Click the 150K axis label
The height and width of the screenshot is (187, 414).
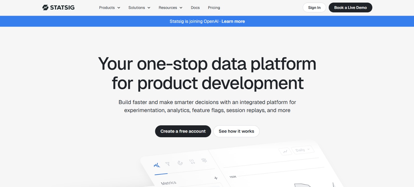(x=233, y=177)
